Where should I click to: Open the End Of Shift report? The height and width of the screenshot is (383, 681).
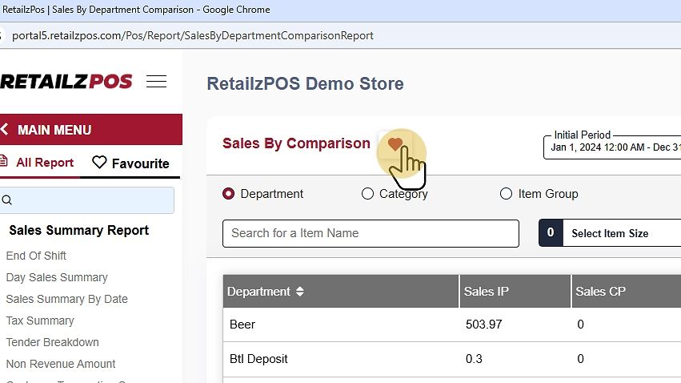coord(36,256)
